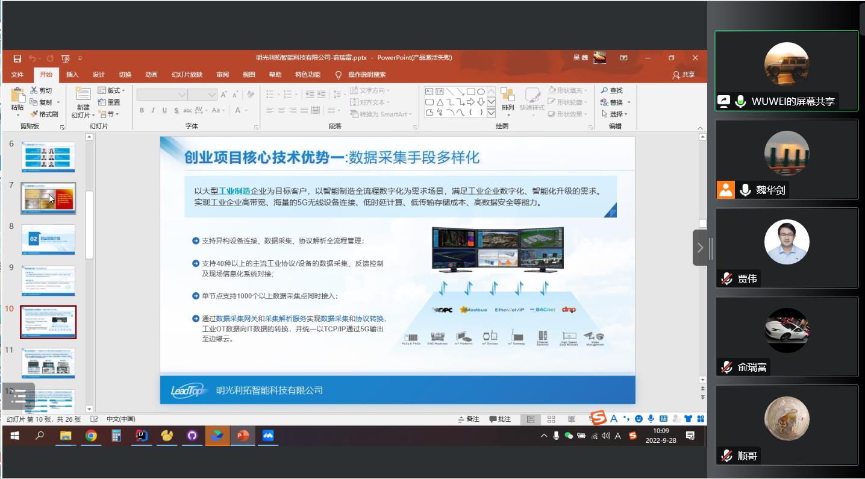Activate the Format Painter (格式刷)
The image size is (865, 479).
coord(44,114)
